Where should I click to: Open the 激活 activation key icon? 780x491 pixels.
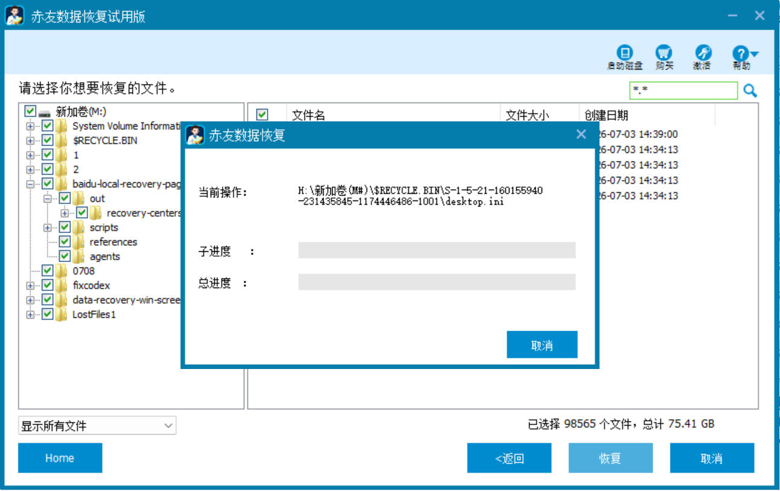pos(703,53)
